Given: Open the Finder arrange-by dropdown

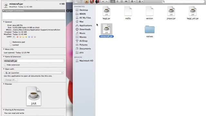Looking at the screenshot, I should tap(141, 1).
